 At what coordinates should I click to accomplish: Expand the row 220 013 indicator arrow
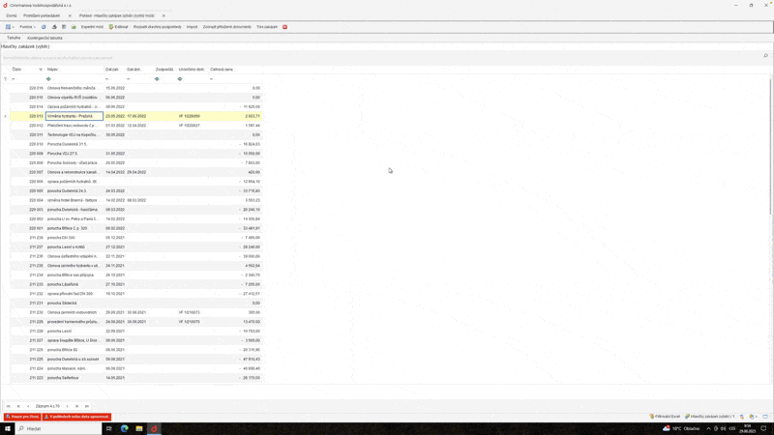pyautogui.click(x=6, y=116)
